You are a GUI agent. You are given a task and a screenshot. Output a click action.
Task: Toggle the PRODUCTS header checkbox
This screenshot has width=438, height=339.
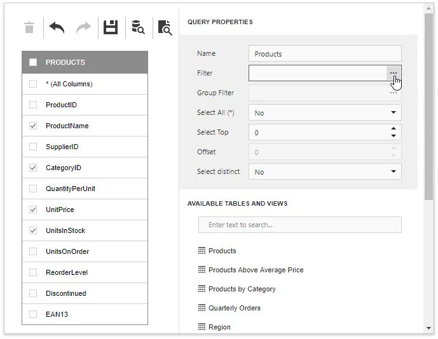tap(33, 62)
